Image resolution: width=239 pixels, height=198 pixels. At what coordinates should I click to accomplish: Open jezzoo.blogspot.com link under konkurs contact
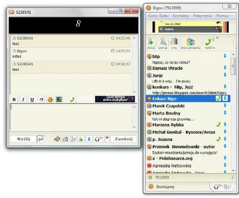coord(189,93)
